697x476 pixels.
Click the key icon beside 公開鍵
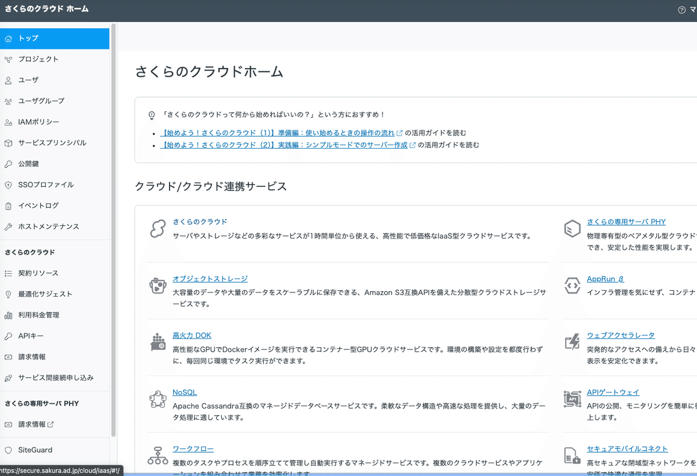(8, 164)
